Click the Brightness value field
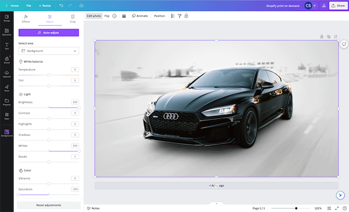The height and width of the screenshot is (212, 349). [75, 102]
